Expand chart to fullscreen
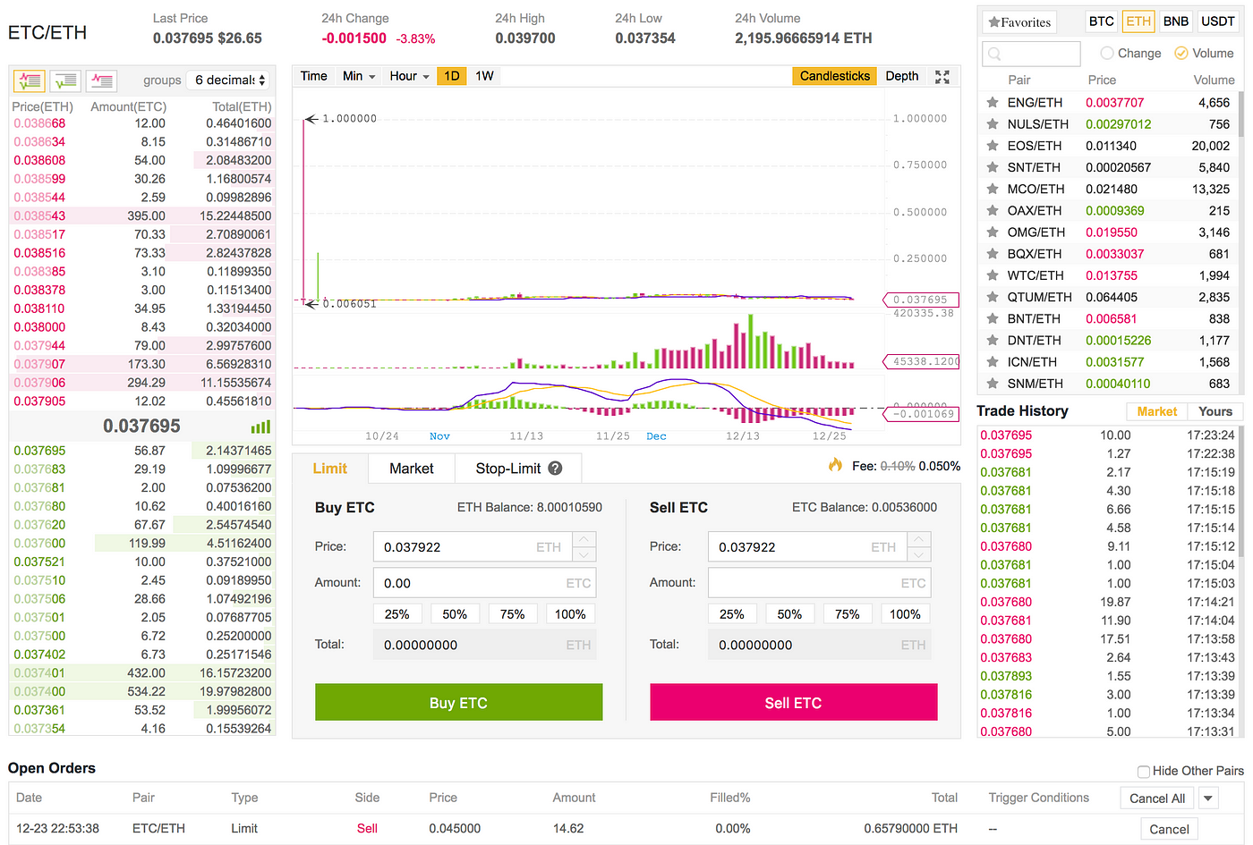This screenshot has height=845, width=1253. [x=942, y=77]
